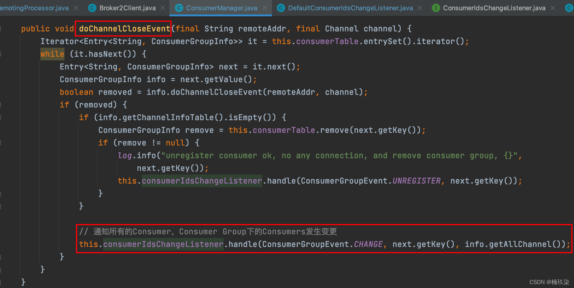Close the Broker2Client.java tab
The image size is (574, 288).
pyautogui.click(x=163, y=8)
